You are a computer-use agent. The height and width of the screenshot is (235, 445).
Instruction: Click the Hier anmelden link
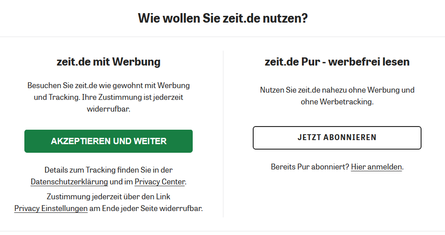tap(376, 167)
